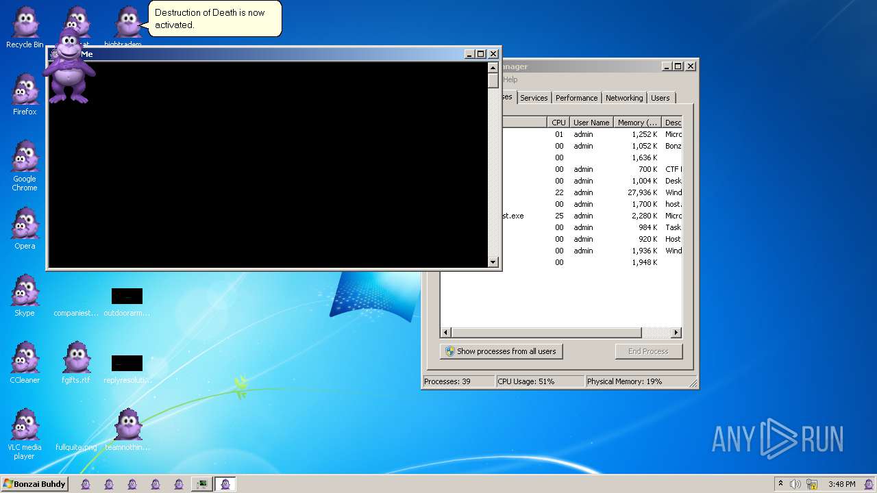877x493 pixels.
Task: Click the CPU Usage: 51% status entry
Action: click(x=540, y=381)
